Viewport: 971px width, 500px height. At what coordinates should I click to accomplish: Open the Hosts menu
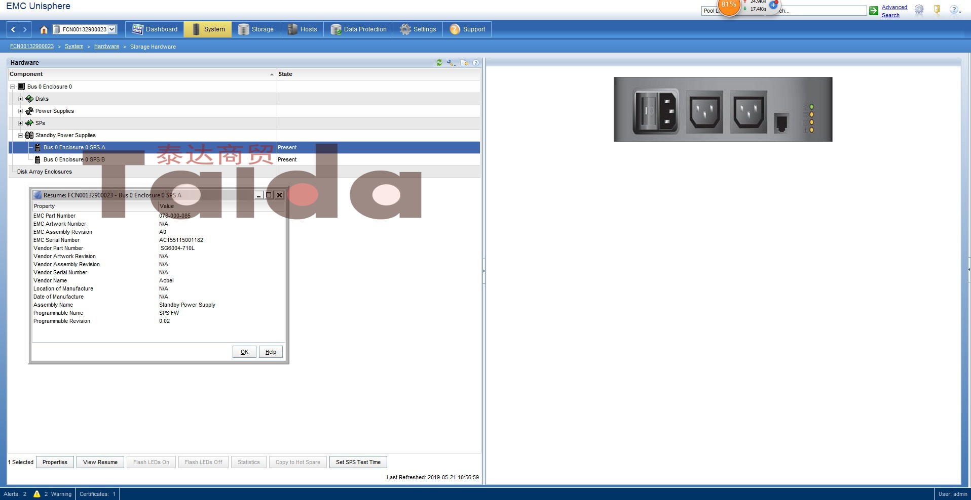point(302,29)
